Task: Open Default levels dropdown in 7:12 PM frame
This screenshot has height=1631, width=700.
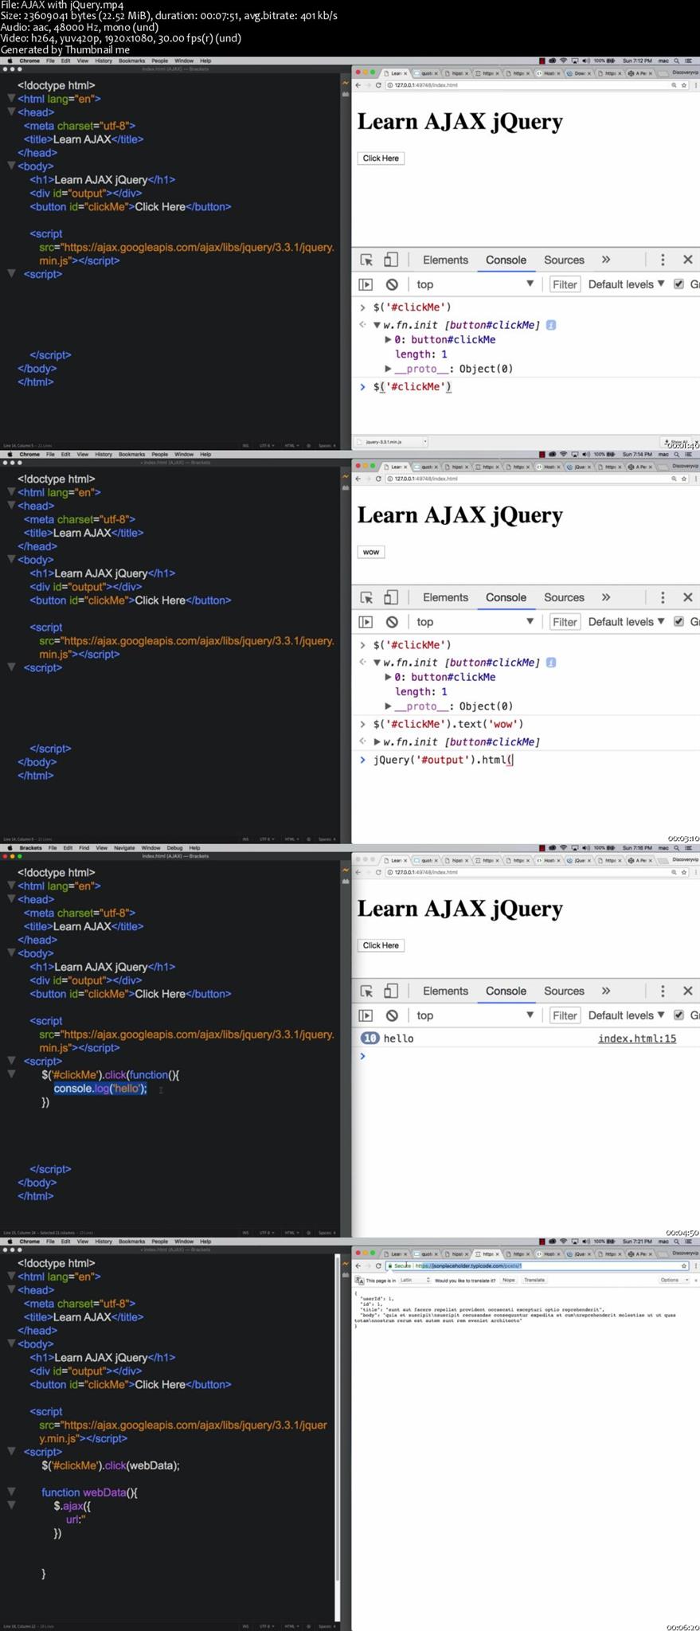Action: (x=626, y=284)
